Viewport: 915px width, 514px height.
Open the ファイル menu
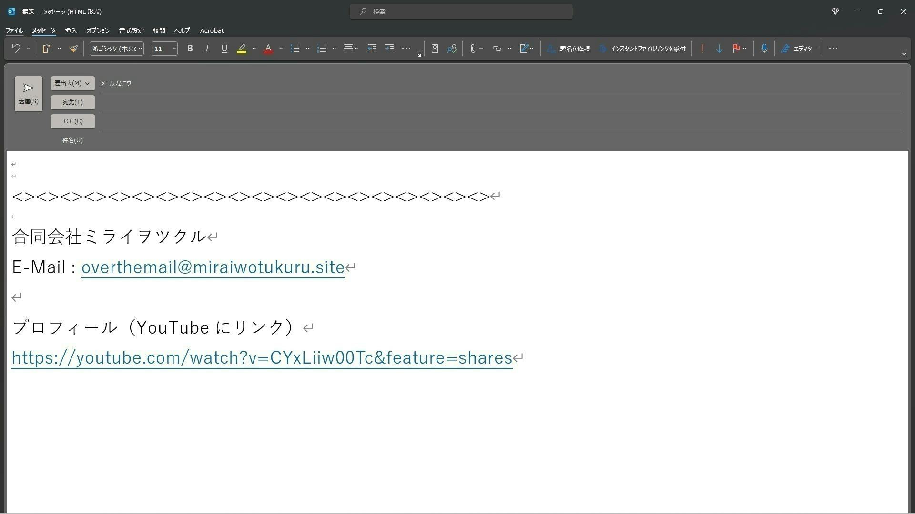(x=14, y=30)
